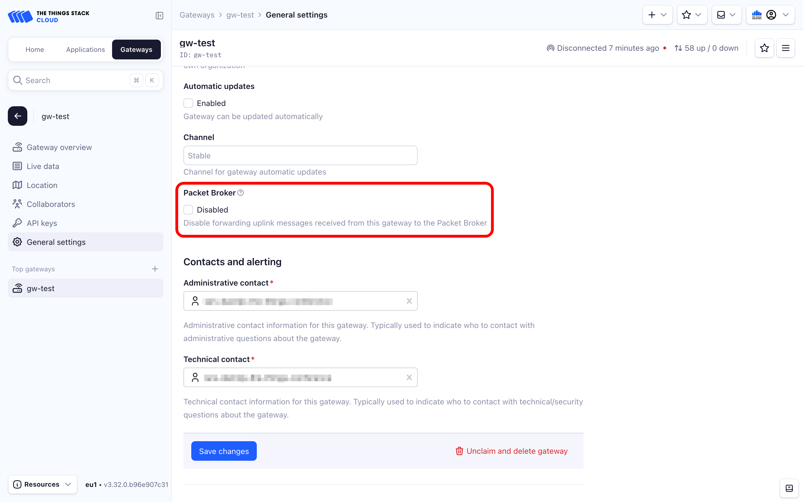Image resolution: width=803 pixels, height=502 pixels.
Task: Click the Gateway overview sidebar icon
Action: point(17,147)
